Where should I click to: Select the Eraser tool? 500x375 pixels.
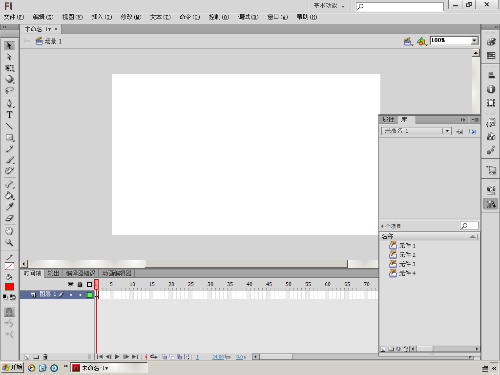pyautogui.click(x=9, y=218)
